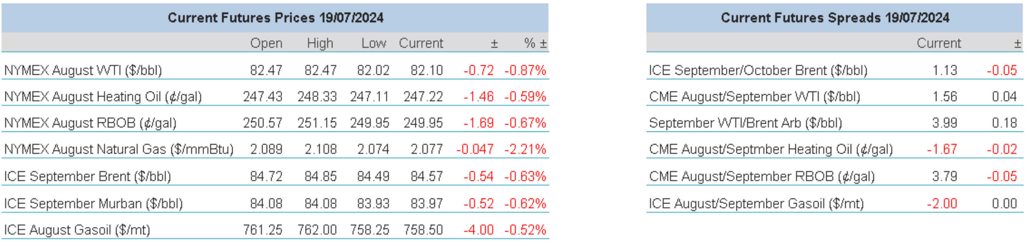Select the NYMEX August WTI row label
The width and height of the screenshot is (1034, 246).
83,71
